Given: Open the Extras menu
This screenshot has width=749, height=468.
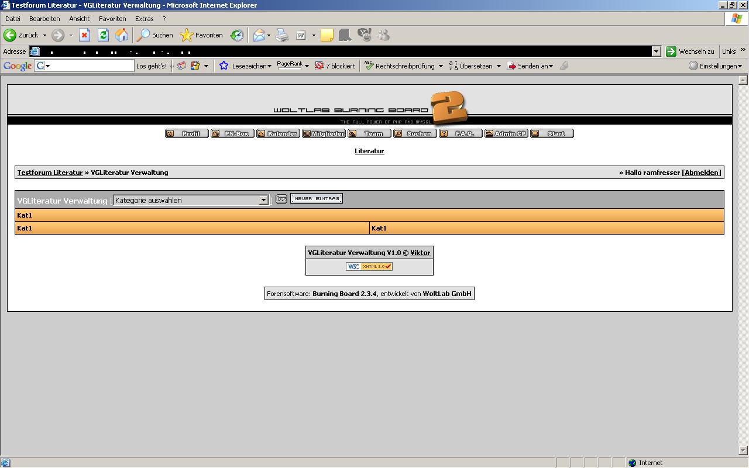Looking at the screenshot, I should click(x=144, y=19).
